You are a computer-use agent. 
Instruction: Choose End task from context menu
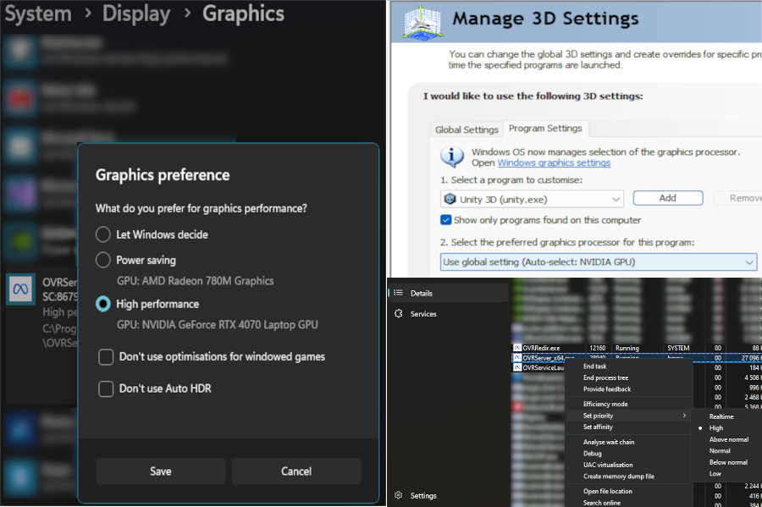[x=595, y=366]
